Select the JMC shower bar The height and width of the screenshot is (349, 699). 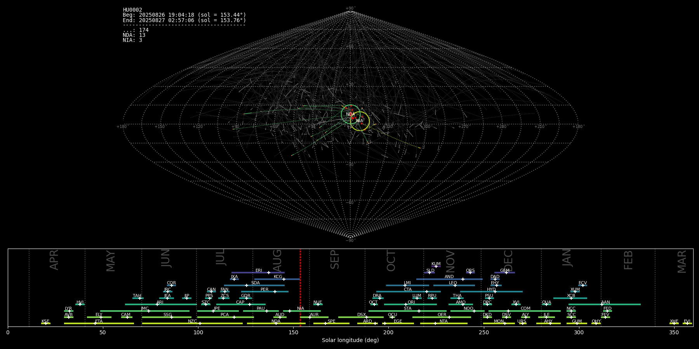coord(145,311)
